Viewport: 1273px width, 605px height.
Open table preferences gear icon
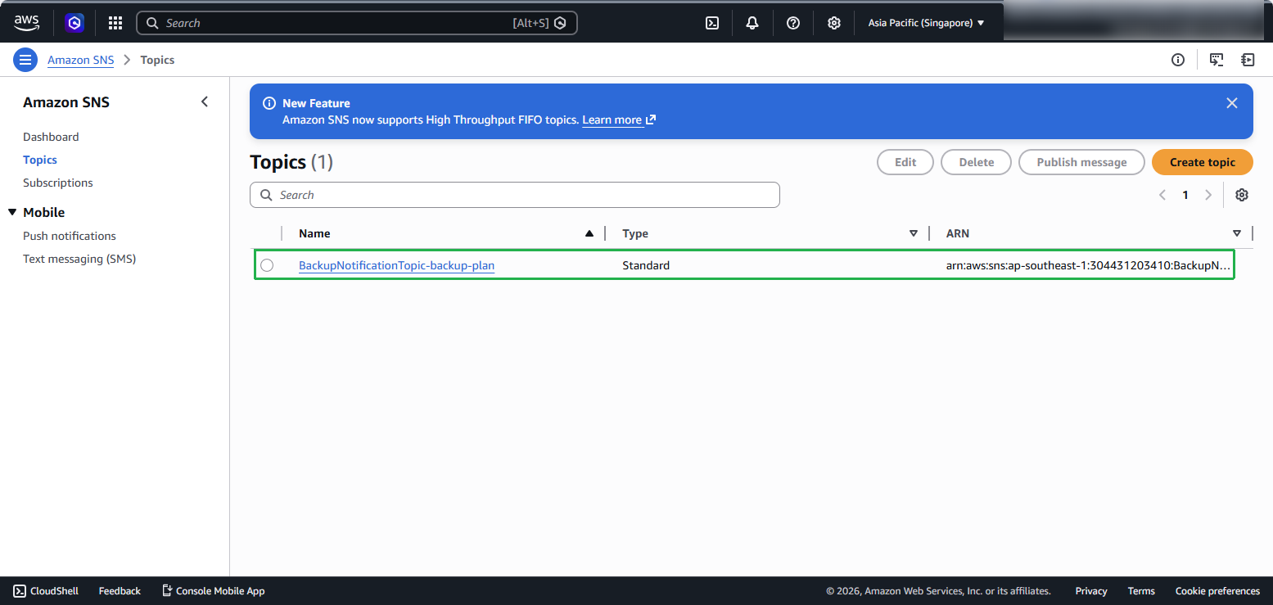[1242, 195]
